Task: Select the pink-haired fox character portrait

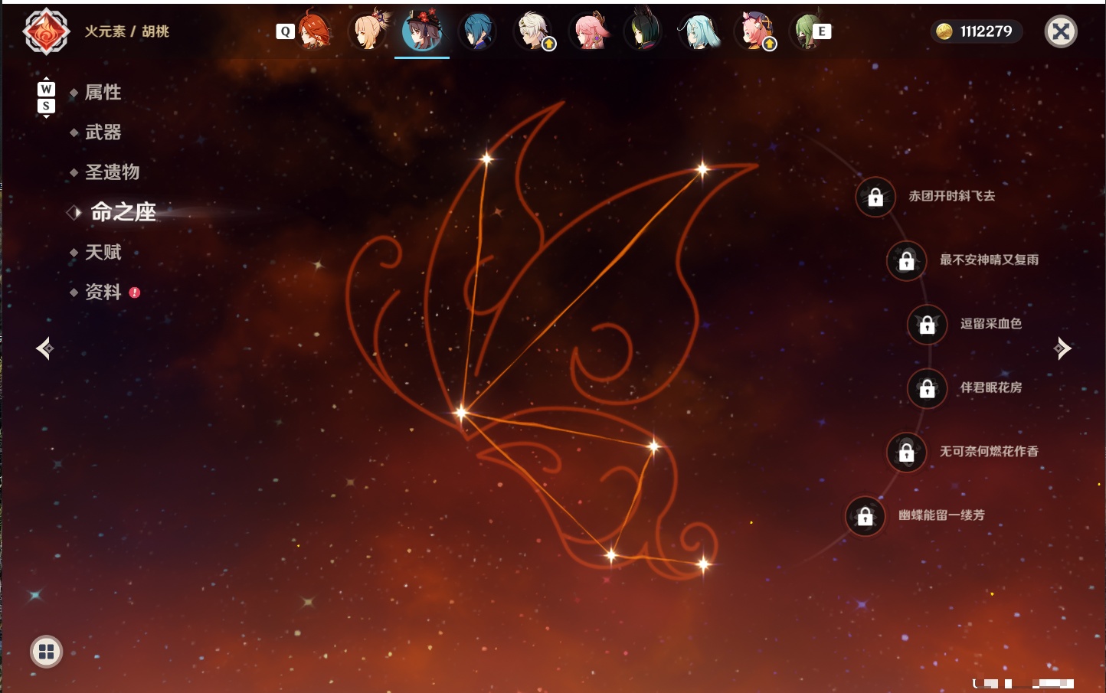Action: click(590, 31)
